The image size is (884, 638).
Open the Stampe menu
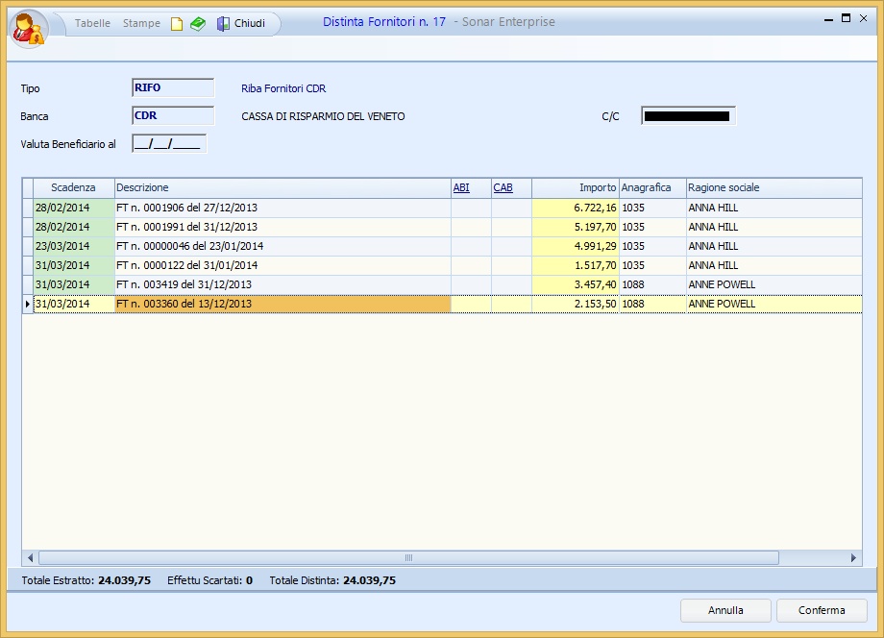[141, 23]
